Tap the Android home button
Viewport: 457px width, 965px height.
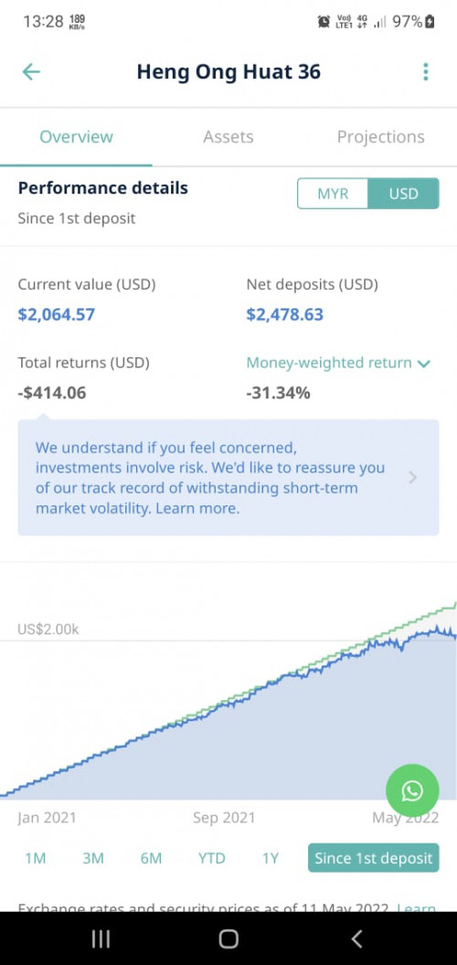[228, 938]
